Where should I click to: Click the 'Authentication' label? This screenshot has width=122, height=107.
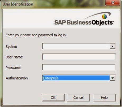click(x=17, y=78)
